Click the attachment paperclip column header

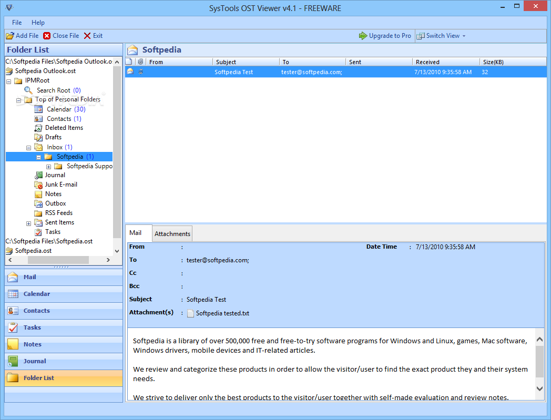pyautogui.click(x=140, y=62)
